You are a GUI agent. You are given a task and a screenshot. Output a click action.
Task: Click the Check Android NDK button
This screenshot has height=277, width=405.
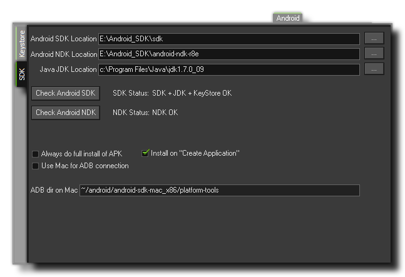(66, 113)
